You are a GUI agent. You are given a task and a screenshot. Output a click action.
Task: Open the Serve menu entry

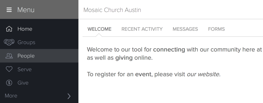coord(39,69)
